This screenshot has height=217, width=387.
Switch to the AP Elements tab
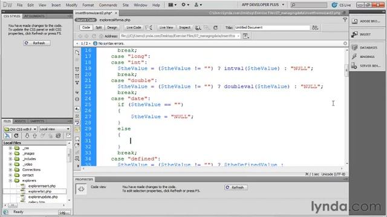point(34,16)
